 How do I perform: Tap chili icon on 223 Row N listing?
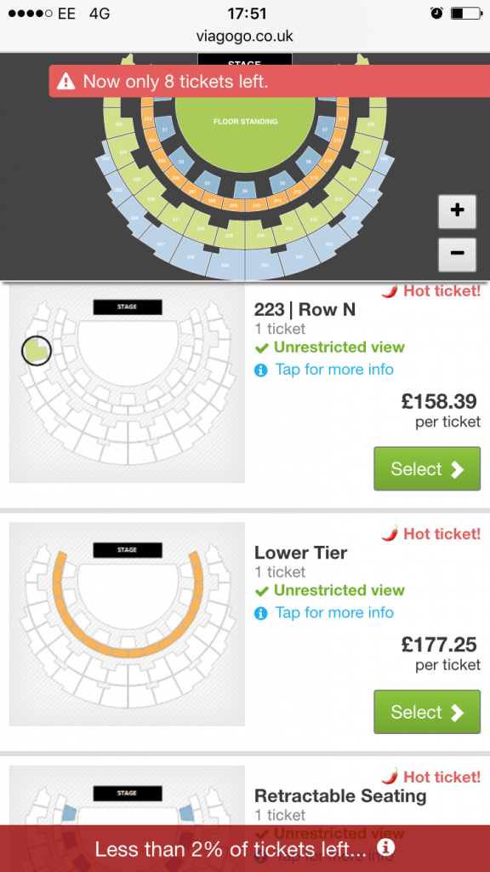(x=390, y=291)
